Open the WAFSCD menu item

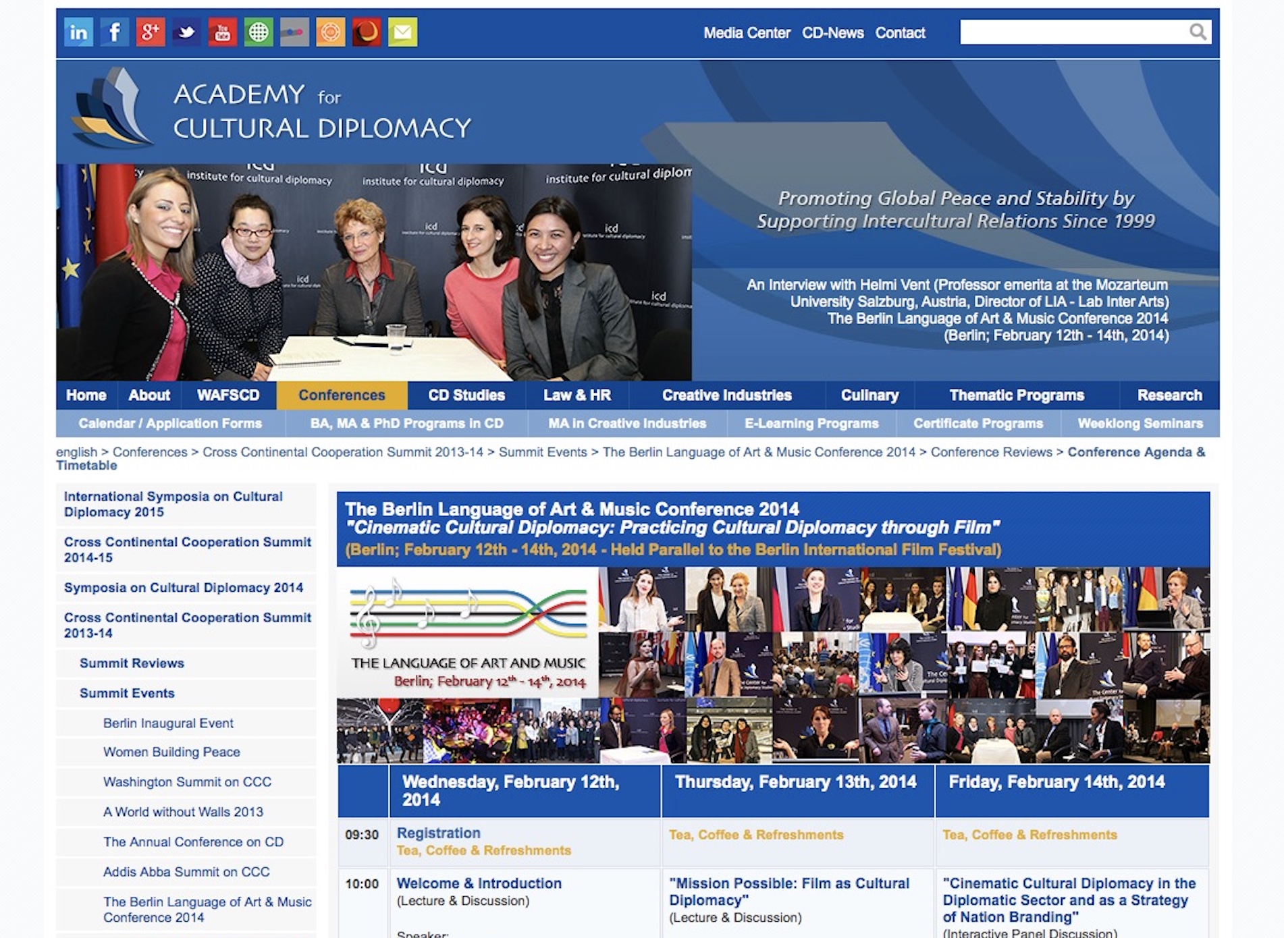click(228, 395)
